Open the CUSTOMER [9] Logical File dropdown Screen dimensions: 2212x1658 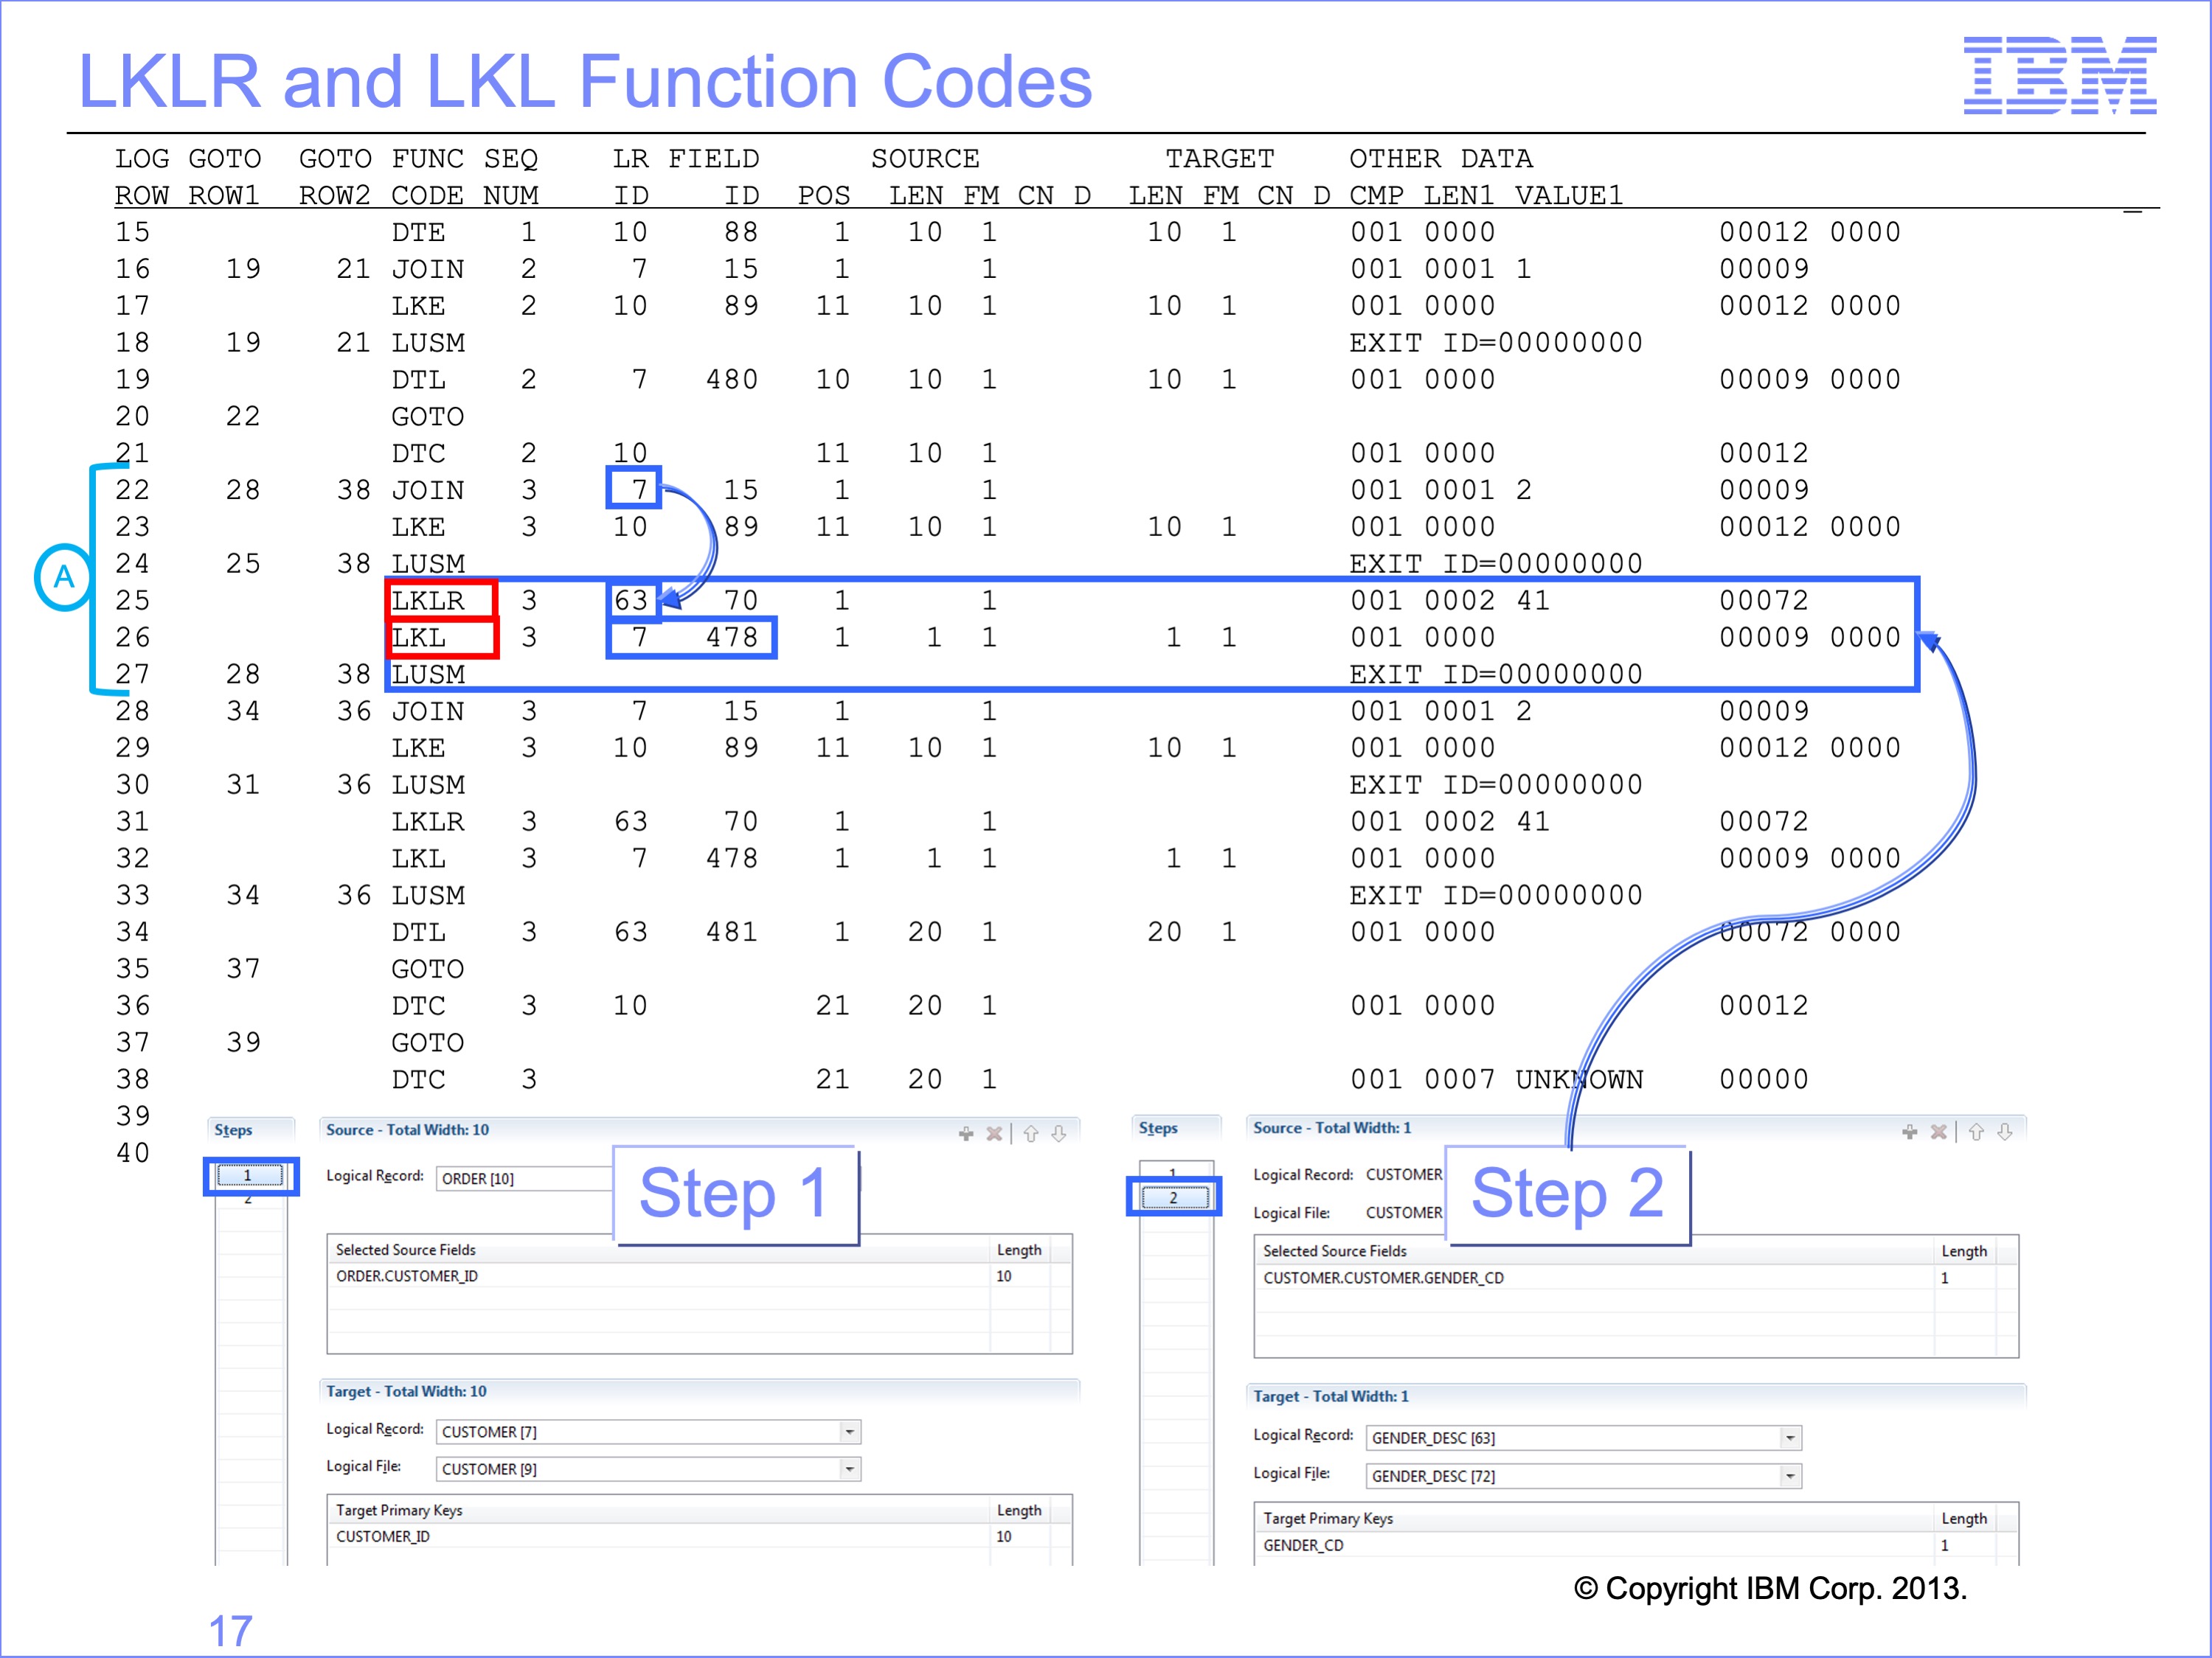[x=849, y=1469]
